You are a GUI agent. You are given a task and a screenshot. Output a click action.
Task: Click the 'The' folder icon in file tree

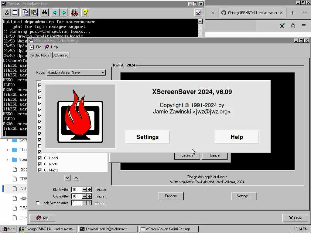[x=15, y=150]
